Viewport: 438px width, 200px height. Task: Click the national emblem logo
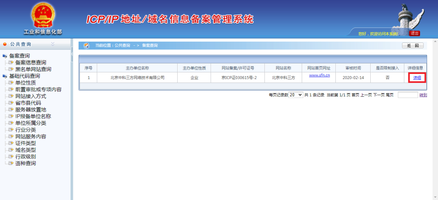(x=43, y=15)
